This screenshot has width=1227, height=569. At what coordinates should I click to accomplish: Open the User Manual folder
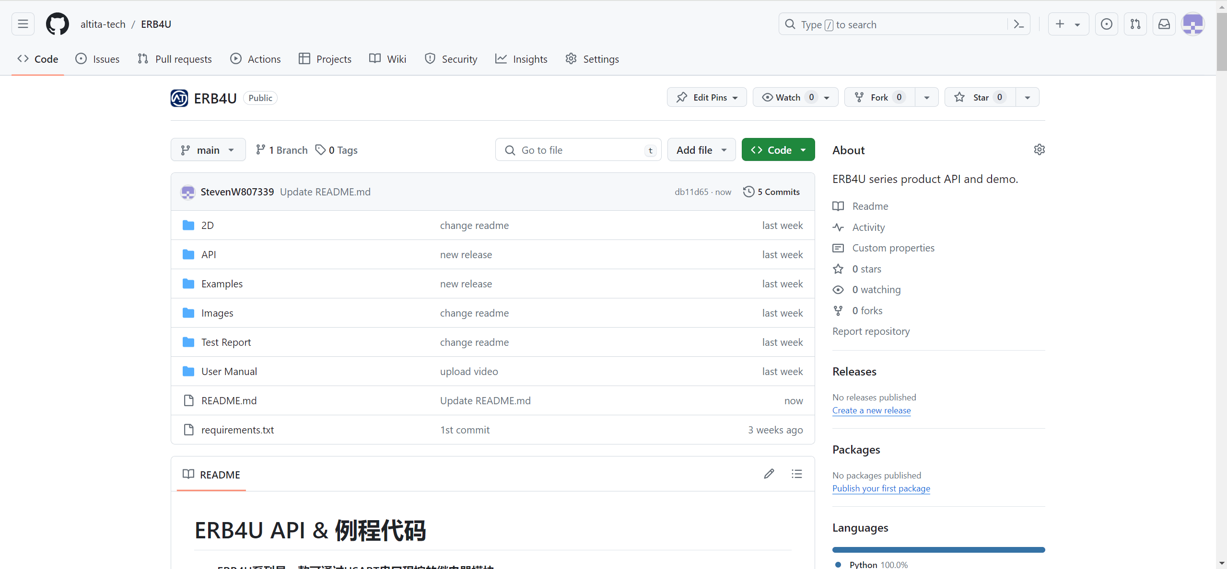tap(229, 371)
